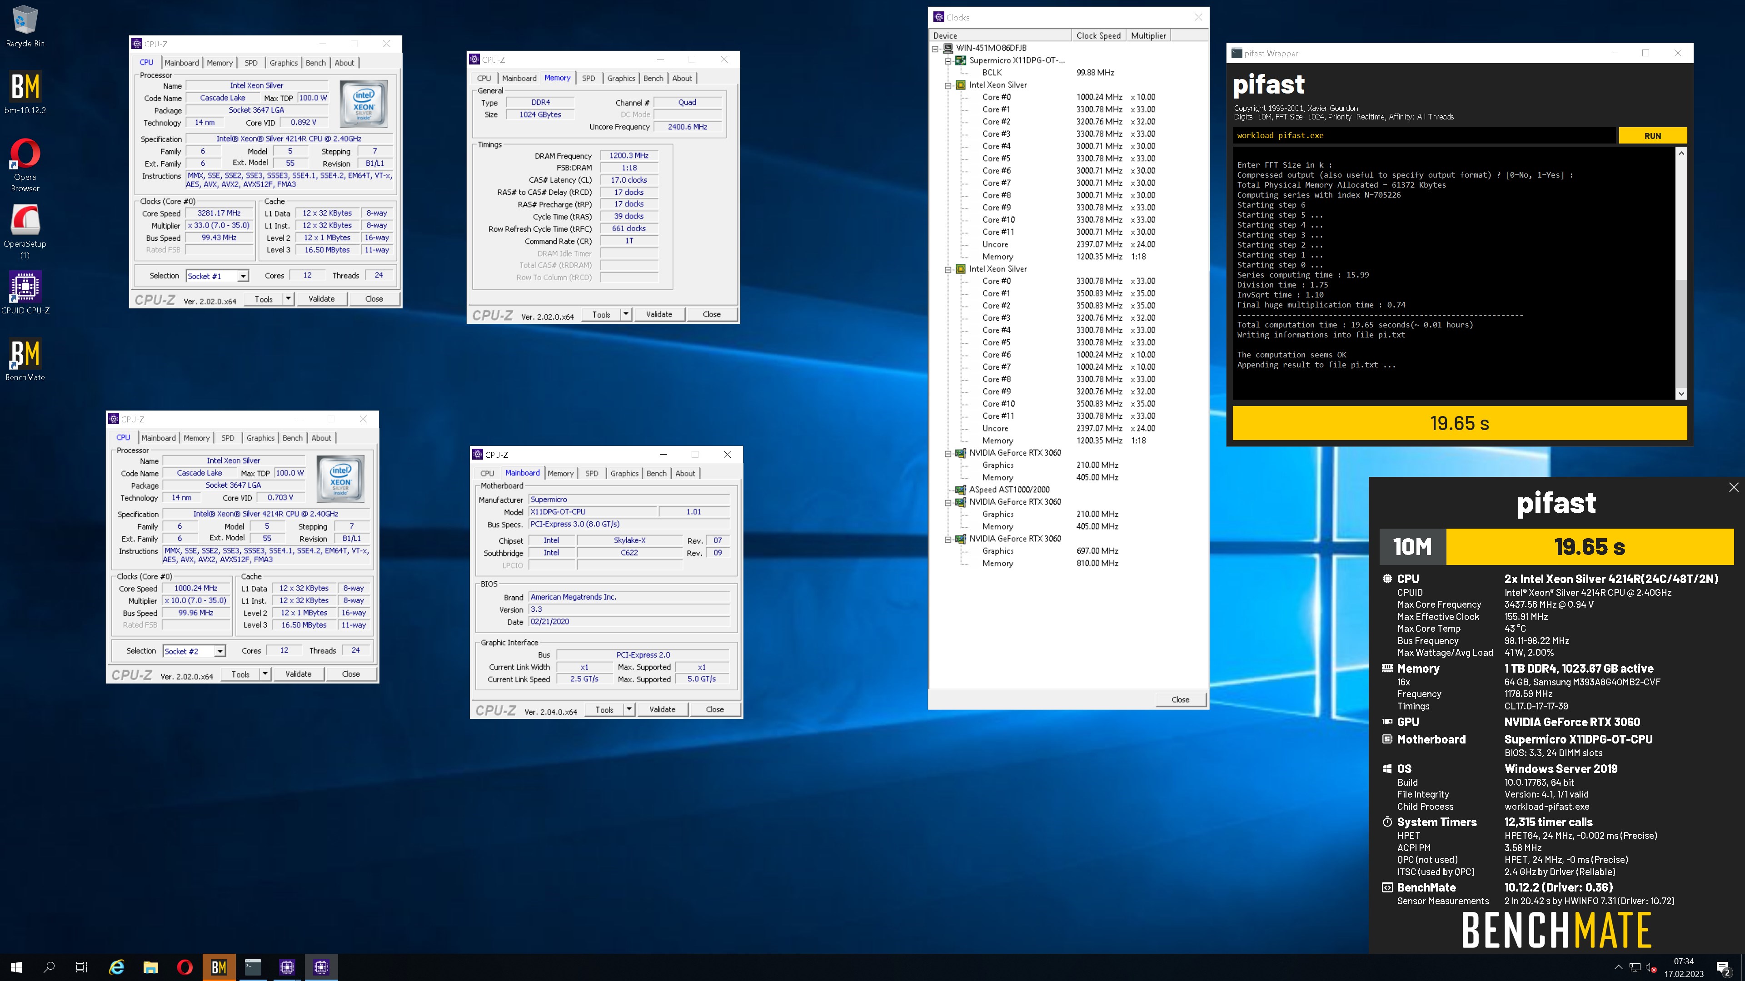Click the Supermicro X11DPG-OT motherboard icon in Clocks
The image size is (1745, 981).
tap(961, 60)
